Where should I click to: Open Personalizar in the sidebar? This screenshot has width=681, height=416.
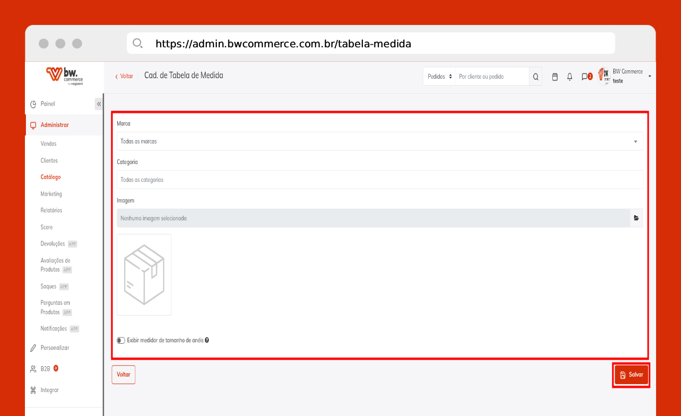pos(54,348)
